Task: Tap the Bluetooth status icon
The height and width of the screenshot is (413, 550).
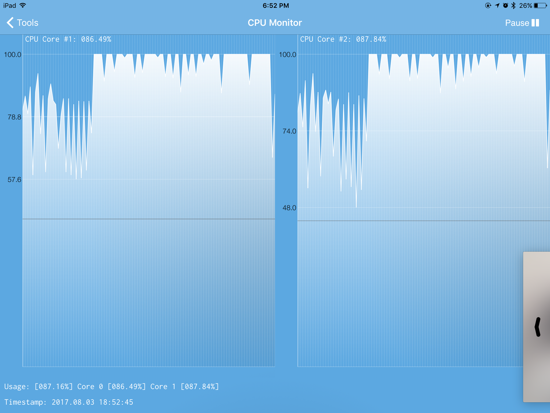Action: [513, 5]
